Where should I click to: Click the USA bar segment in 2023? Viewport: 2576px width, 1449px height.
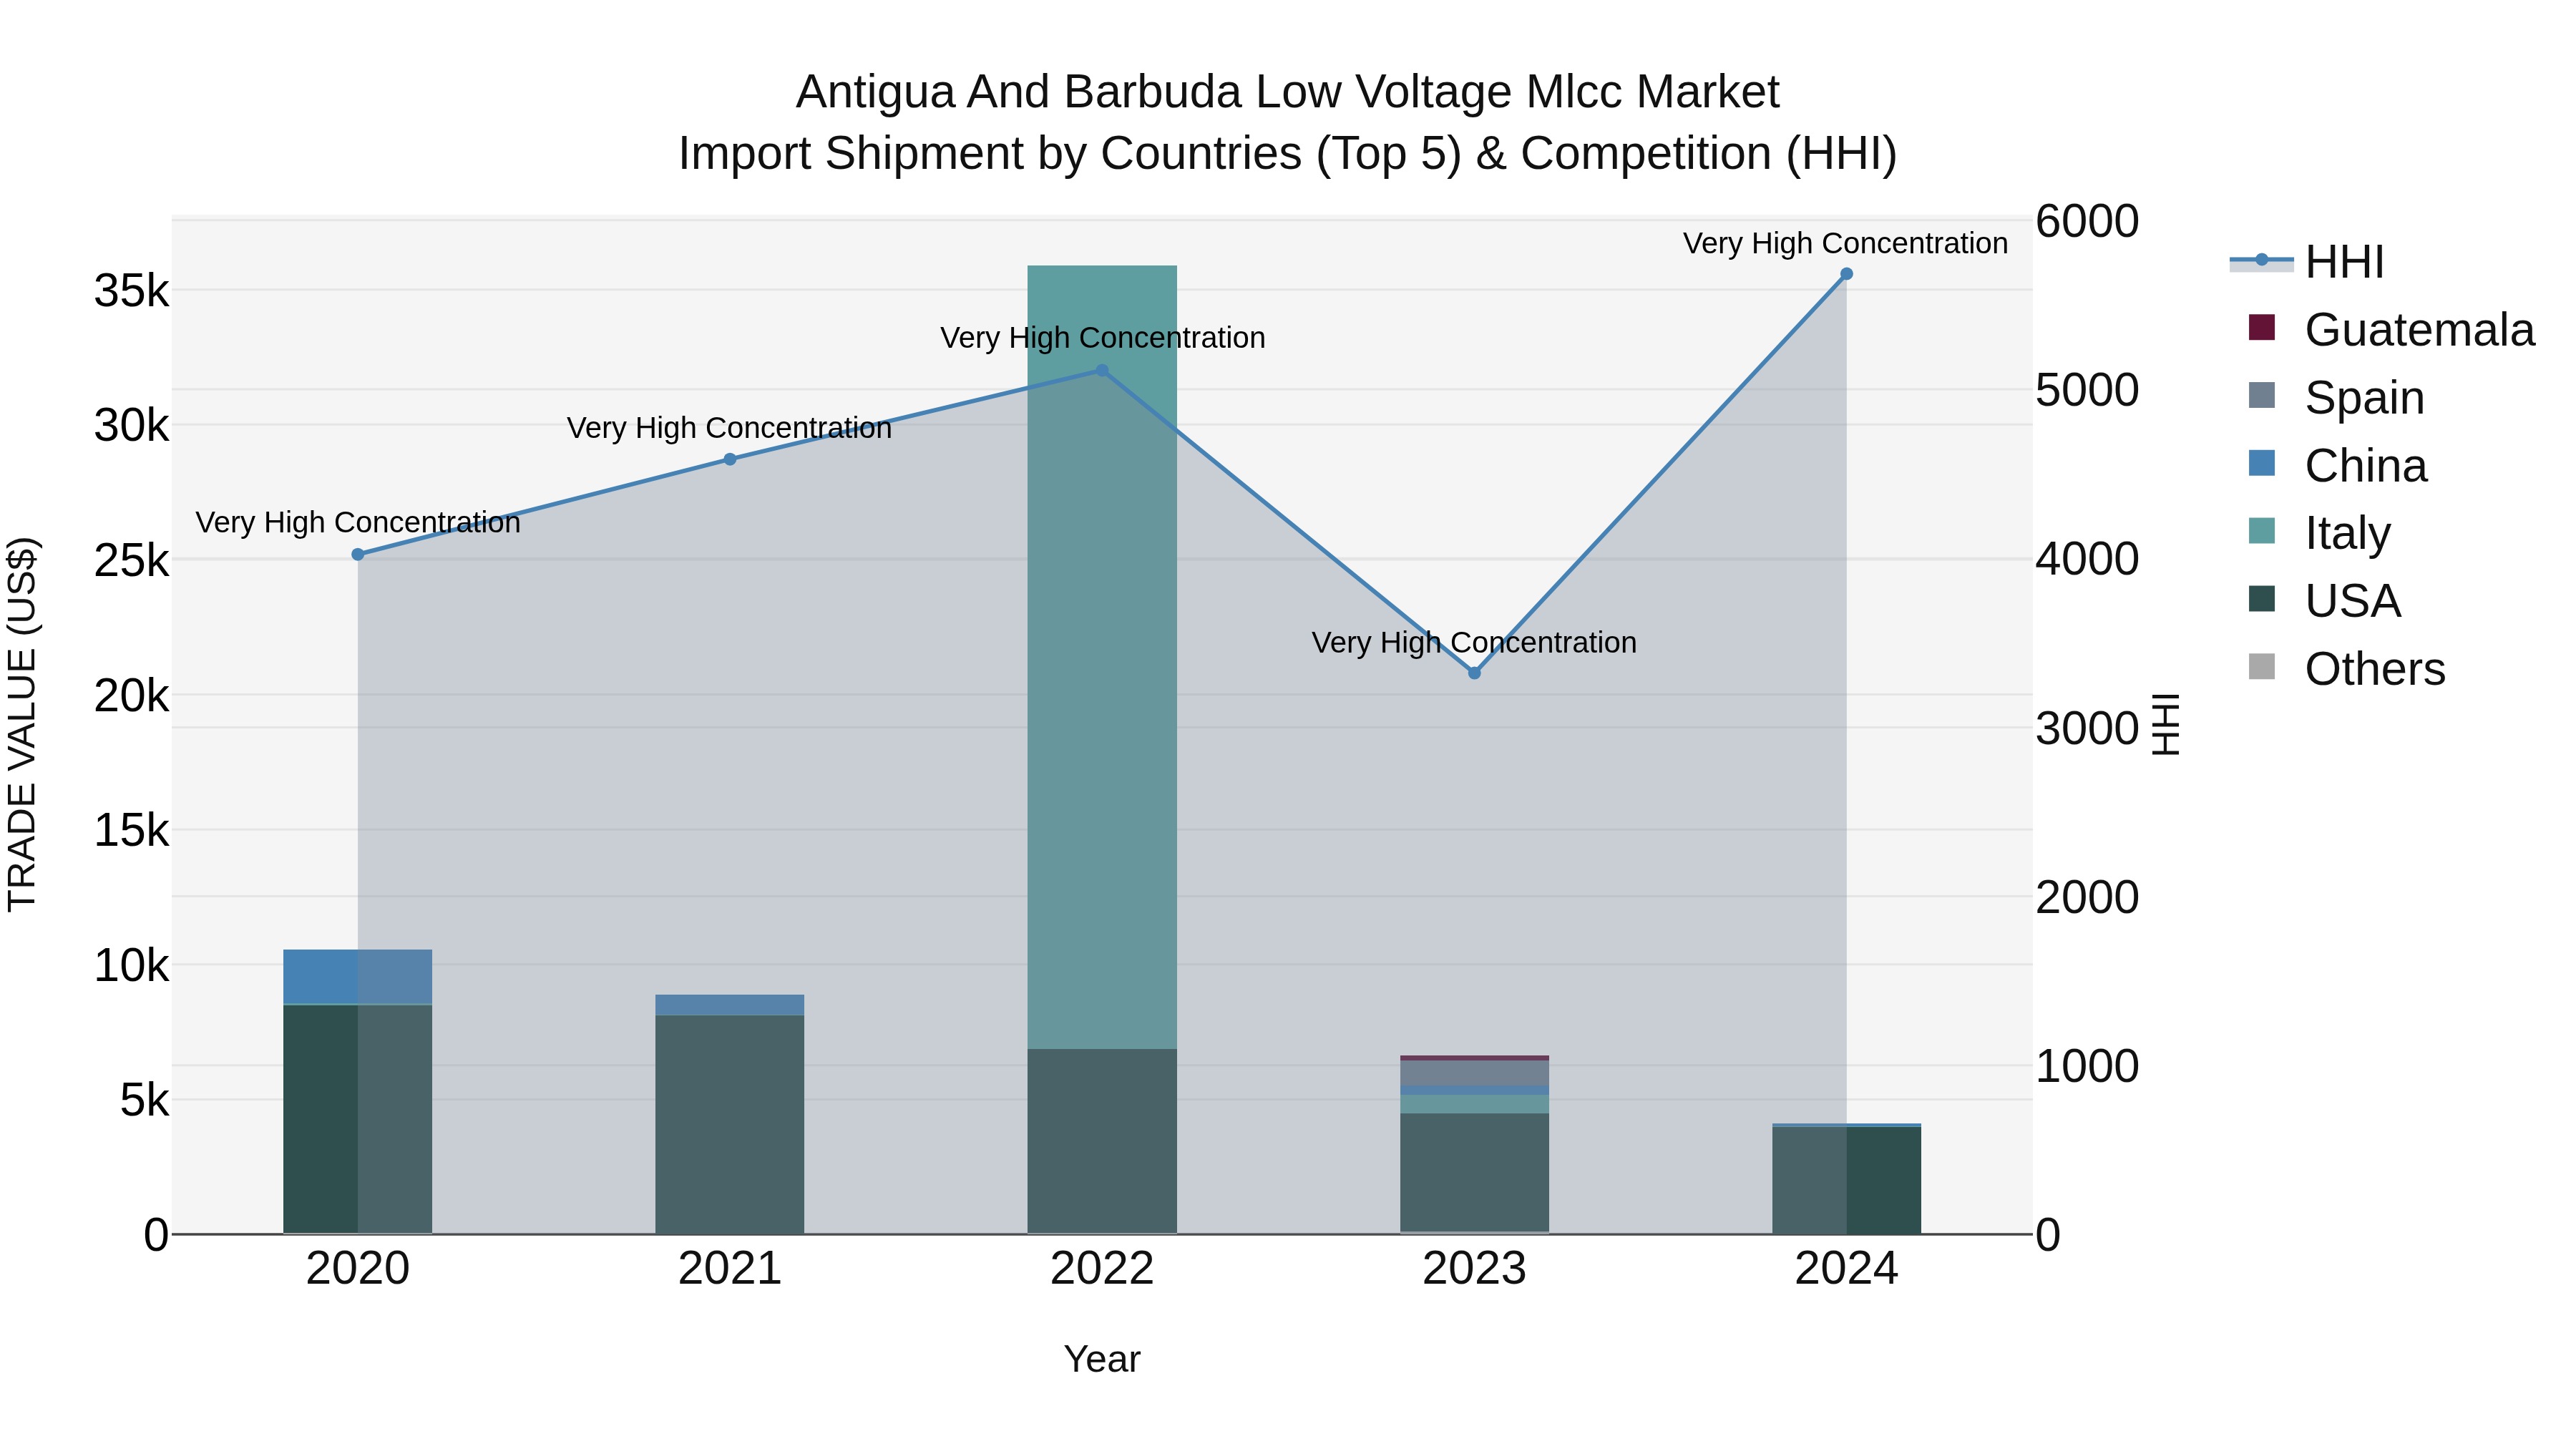coord(1474,1173)
